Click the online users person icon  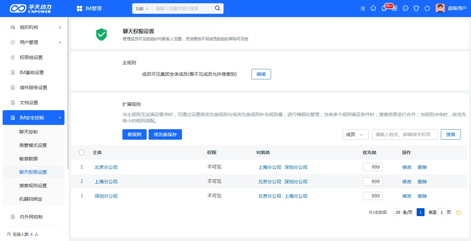click(9, 234)
